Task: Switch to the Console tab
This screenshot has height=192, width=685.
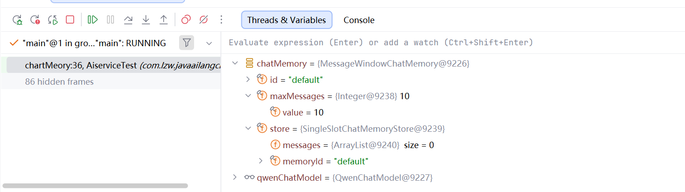Action: 359,20
